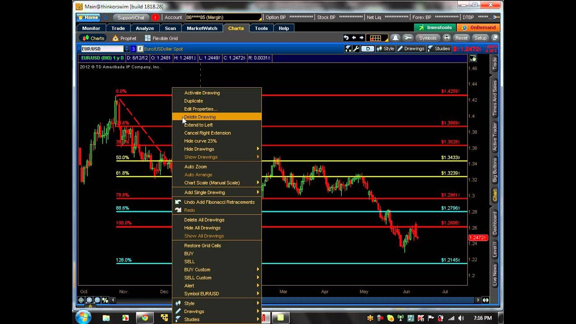The width and height of the screenshot is (576, 324).
Task: Switch to the Analyze tab
Action: pyautogui.click(x=145, y=28)
